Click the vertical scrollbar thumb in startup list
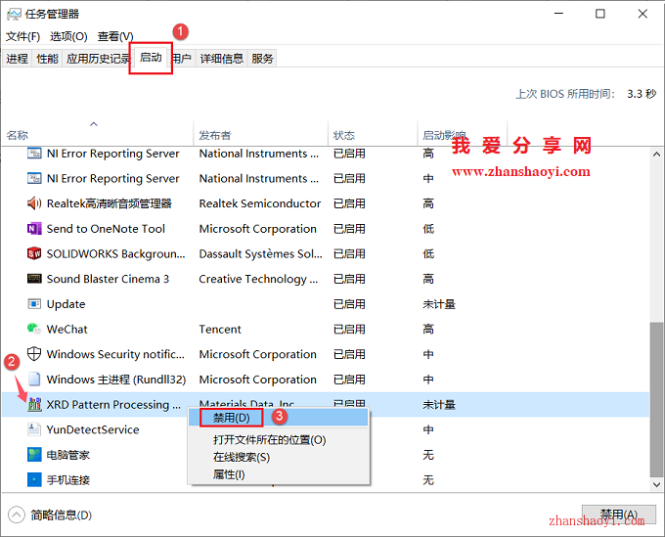 point(657,401)
